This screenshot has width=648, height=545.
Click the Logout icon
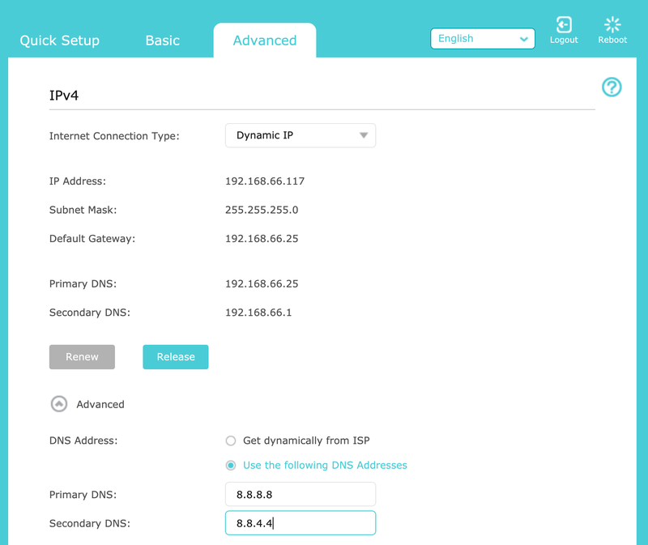click(564, 25)
